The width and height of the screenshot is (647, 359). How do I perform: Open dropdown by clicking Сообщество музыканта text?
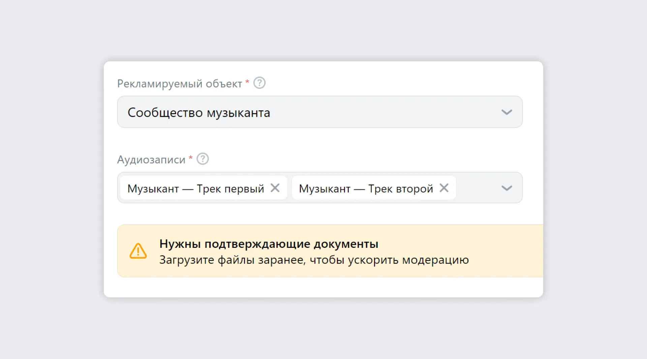click(199, 112)
